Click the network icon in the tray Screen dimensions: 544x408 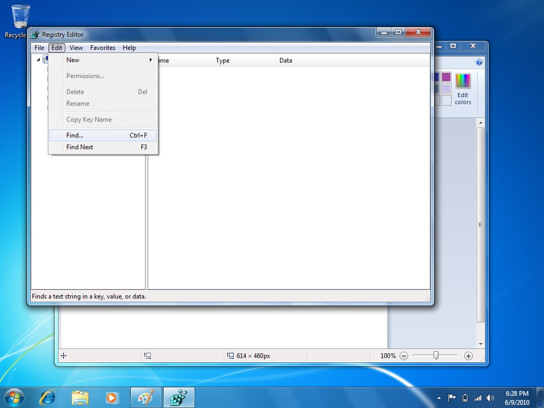click(x=478, y=397)
